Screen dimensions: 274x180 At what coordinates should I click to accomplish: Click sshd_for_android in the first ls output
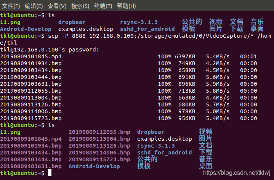[147, 29]
